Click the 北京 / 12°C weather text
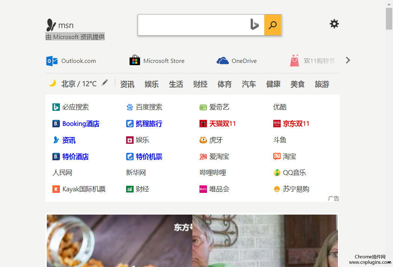Image resolution: width=393 pixels, height=267 pixels. pos(79,84)
